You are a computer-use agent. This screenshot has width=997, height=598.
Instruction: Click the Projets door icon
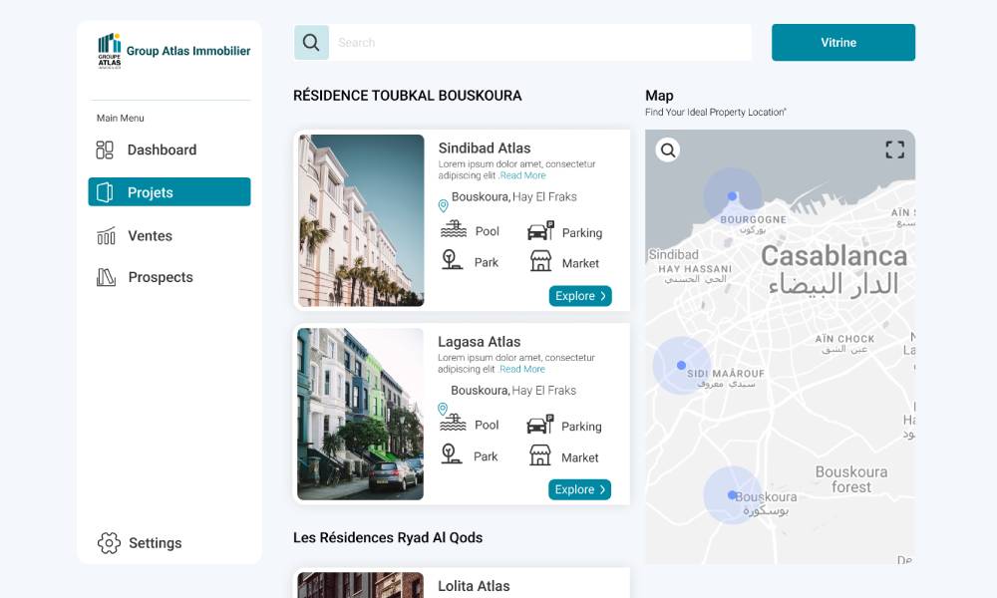[x=105, y=192]
